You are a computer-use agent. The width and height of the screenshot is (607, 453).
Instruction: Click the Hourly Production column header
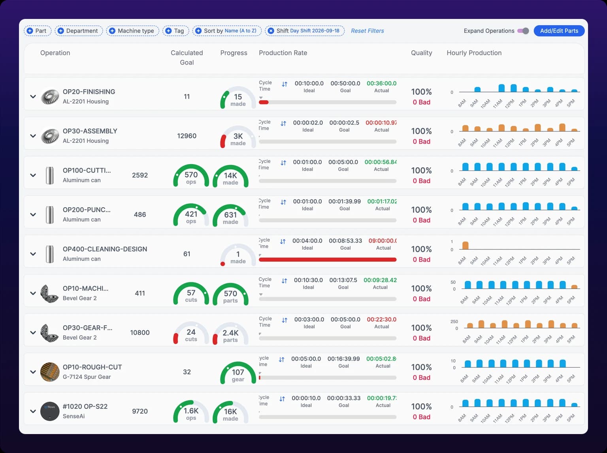(474, 53)
